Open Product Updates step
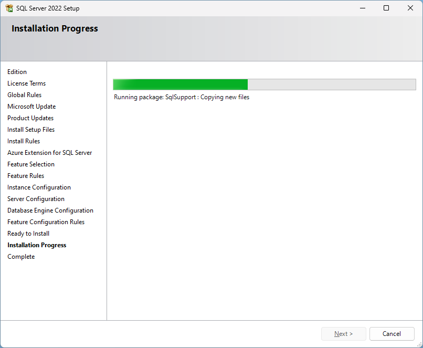This screenshot has width=423, height=348. coord(30,118)
